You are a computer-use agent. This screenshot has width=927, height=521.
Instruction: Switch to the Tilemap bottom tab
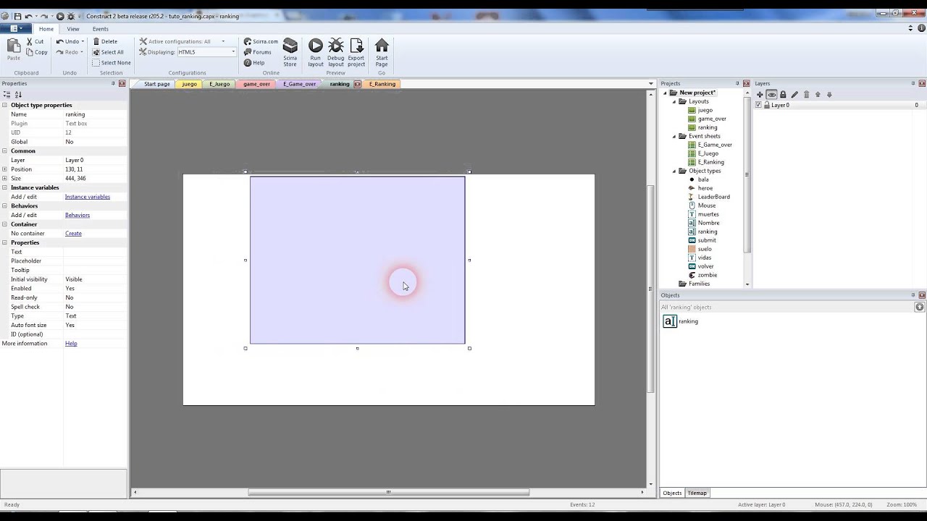pyautogui.click(x=697, y=493)
